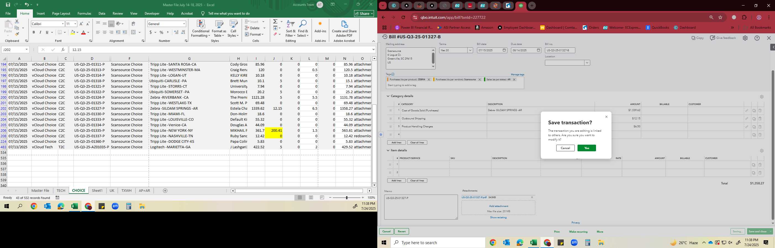Click Italic in Excel ribbon

click(x=40, y=33)
